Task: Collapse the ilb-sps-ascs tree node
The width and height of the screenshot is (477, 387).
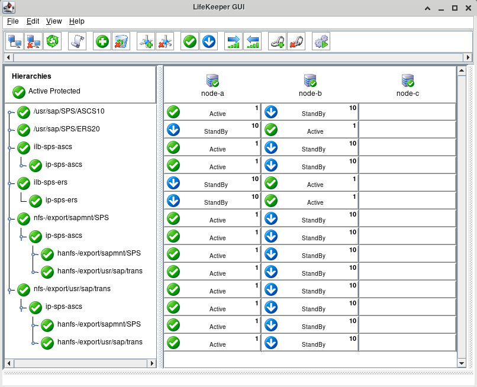Action: click(x=9, y=148)
